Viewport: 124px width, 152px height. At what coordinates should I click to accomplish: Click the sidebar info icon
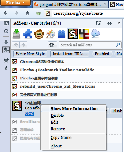click(x=6, y=68)
